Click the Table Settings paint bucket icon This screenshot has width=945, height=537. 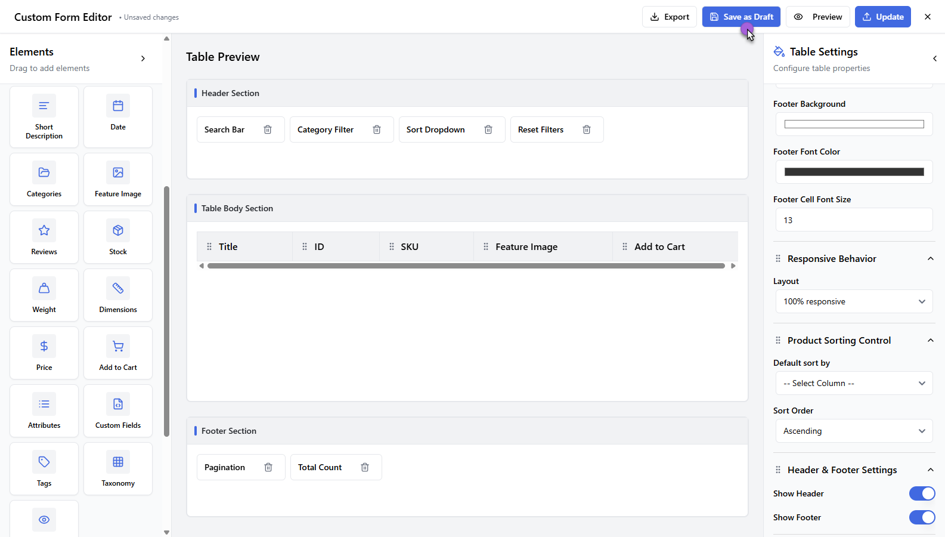pyautogui.click(x=779, y=52)
